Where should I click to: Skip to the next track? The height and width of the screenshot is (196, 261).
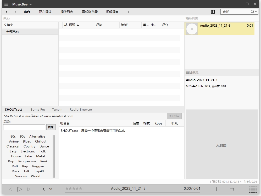30,189
